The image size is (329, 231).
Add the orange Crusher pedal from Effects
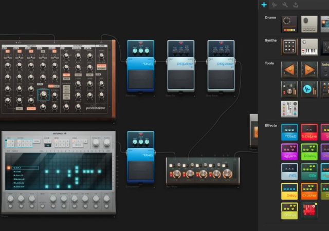point(309,191)
